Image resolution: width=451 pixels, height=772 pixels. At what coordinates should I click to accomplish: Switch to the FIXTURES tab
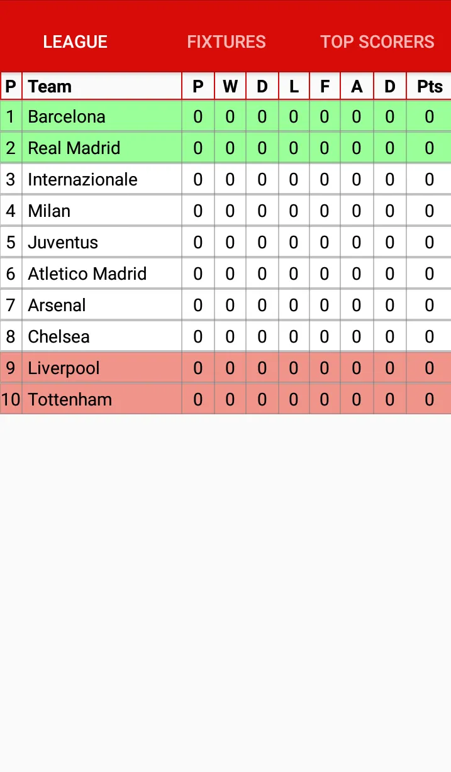(x=226, y=42)
